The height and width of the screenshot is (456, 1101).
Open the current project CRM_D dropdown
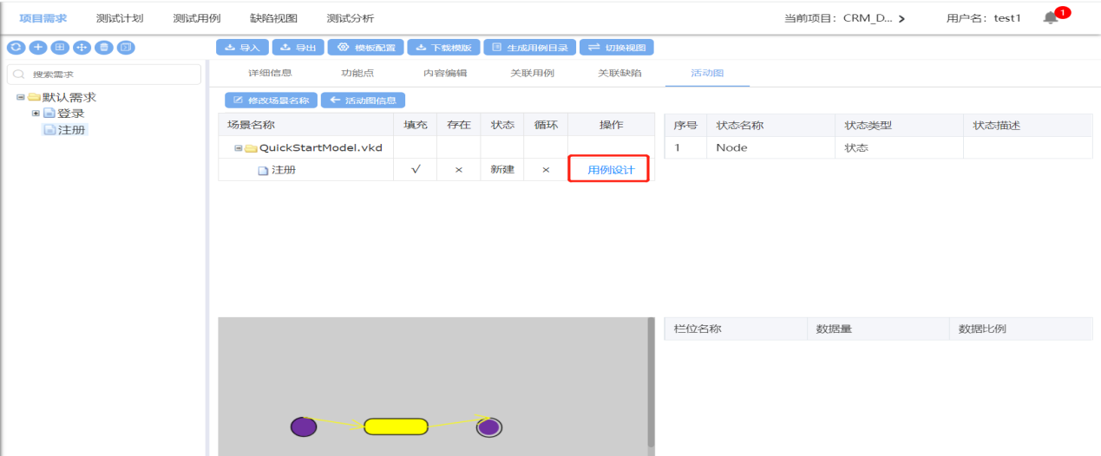point(902,18)
